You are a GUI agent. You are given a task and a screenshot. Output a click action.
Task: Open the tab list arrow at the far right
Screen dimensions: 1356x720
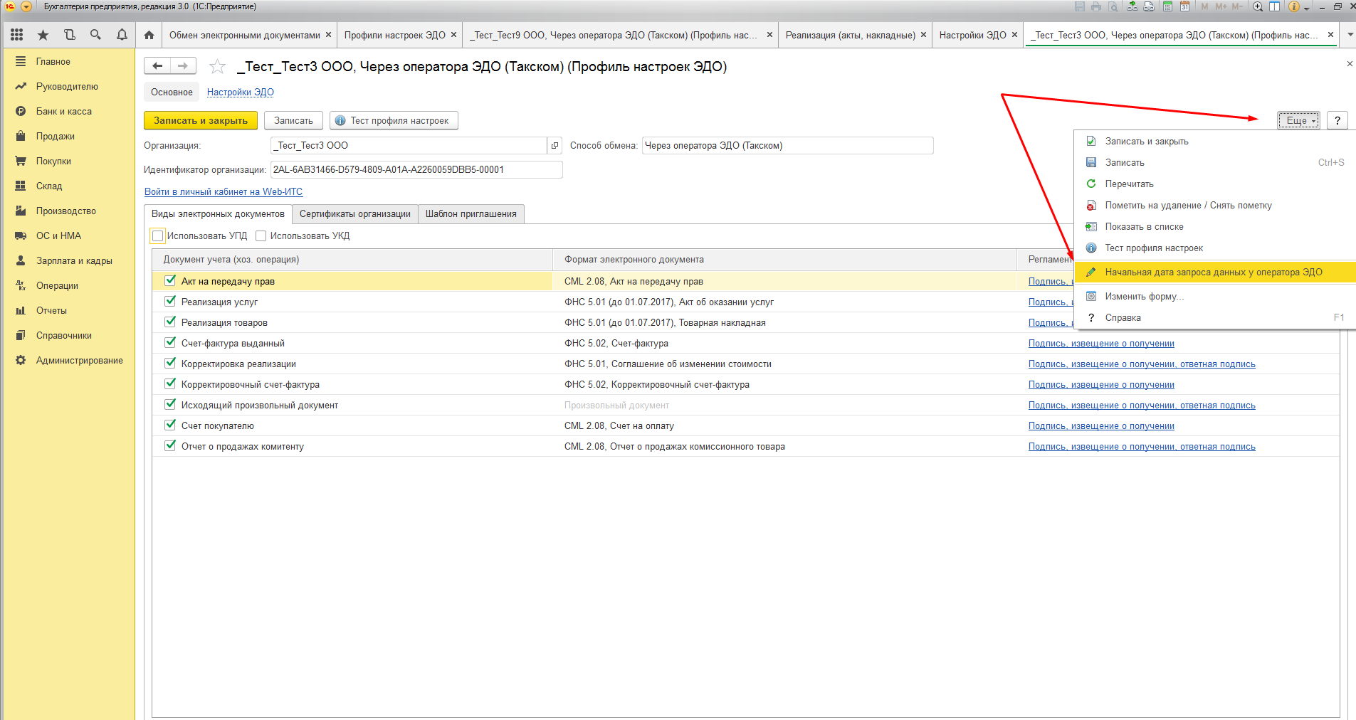click(x=1350, y=35)
